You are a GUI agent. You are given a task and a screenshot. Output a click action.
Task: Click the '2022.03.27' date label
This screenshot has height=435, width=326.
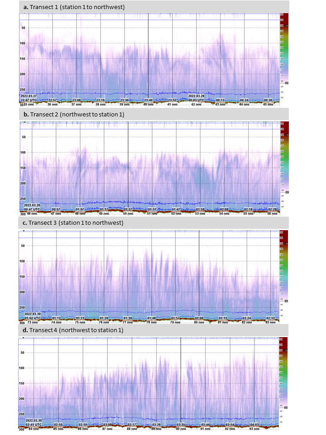tap(29, 96)
